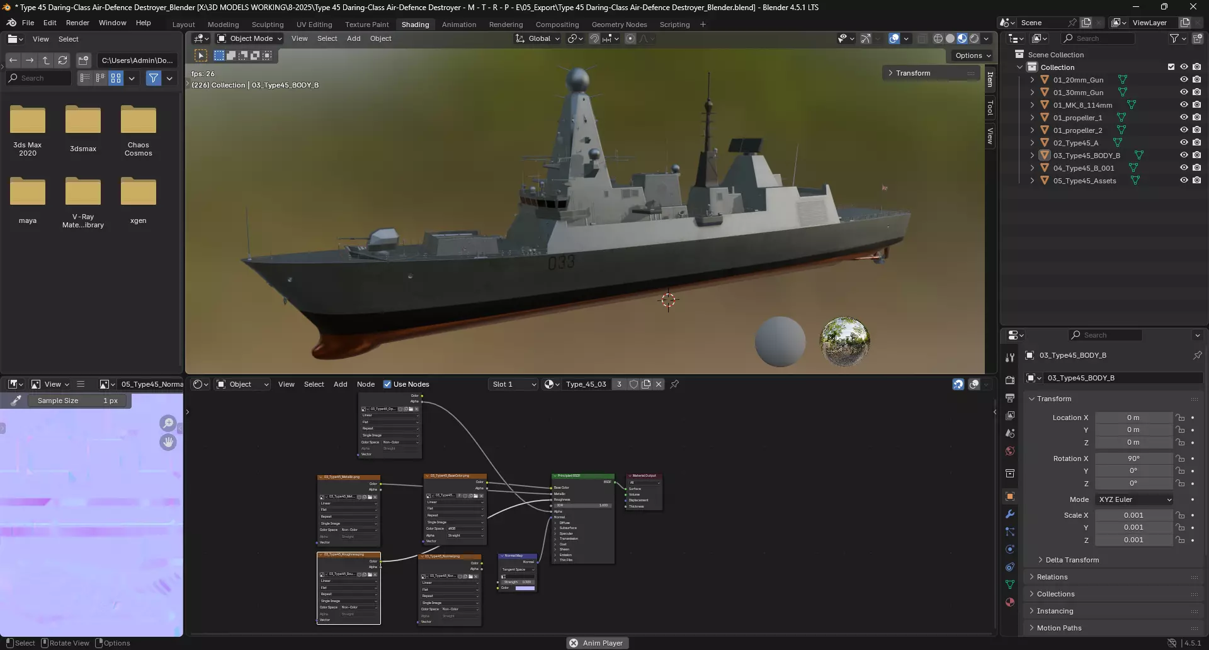Viewport: 1209px width, 650px height.
Task: Open the View Layer properties tab icon
Action: click(x=1010, y=416)
